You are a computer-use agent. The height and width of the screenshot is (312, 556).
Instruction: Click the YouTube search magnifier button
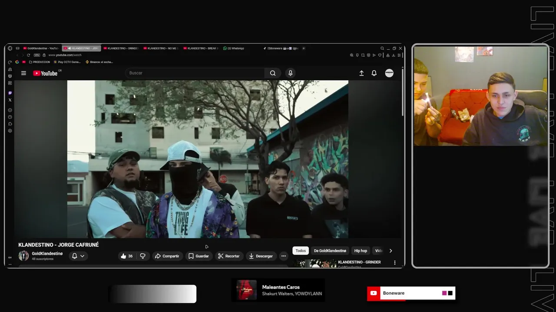(x=273, y=73)
